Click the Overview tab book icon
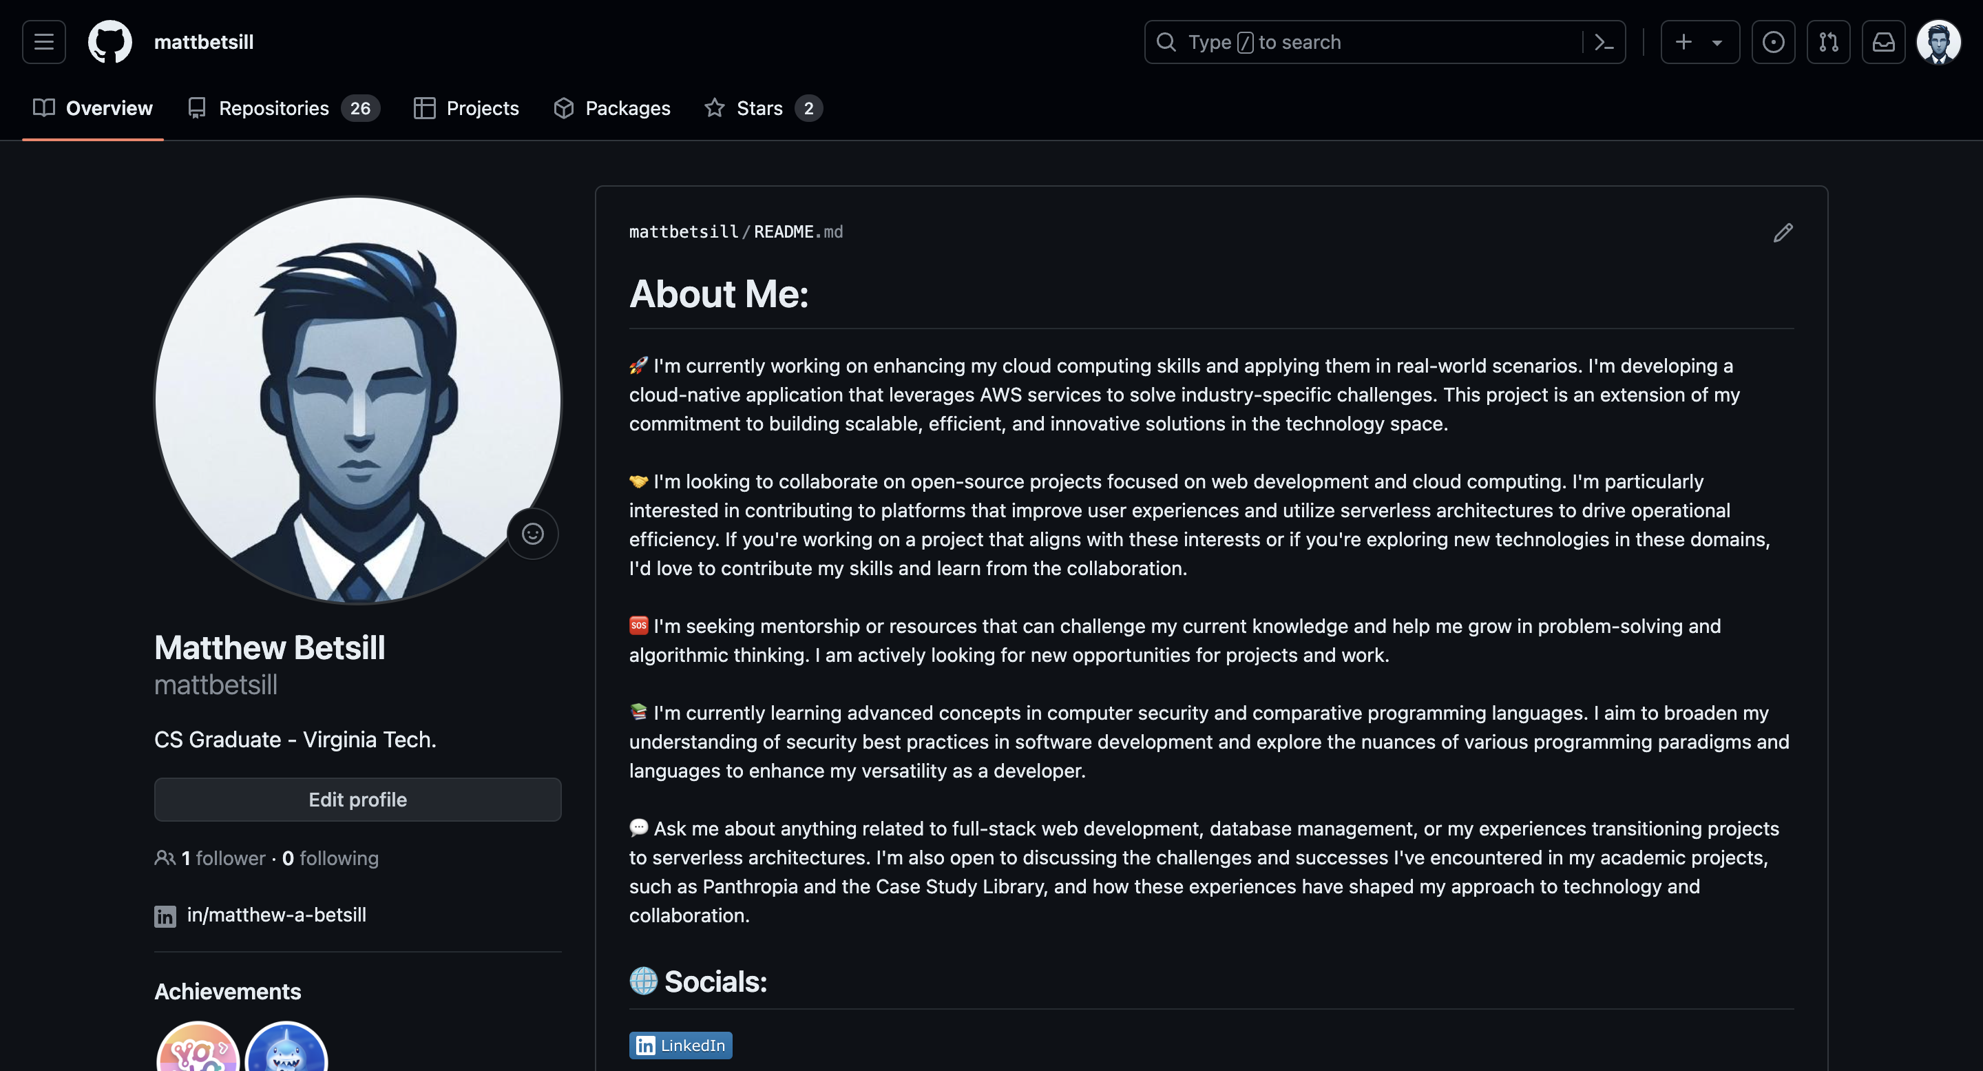 (44, 108)
